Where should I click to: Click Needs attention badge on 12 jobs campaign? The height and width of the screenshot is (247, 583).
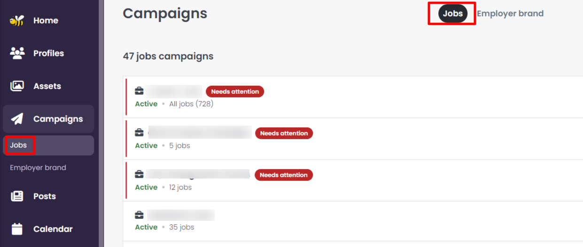tap(284, 175)
